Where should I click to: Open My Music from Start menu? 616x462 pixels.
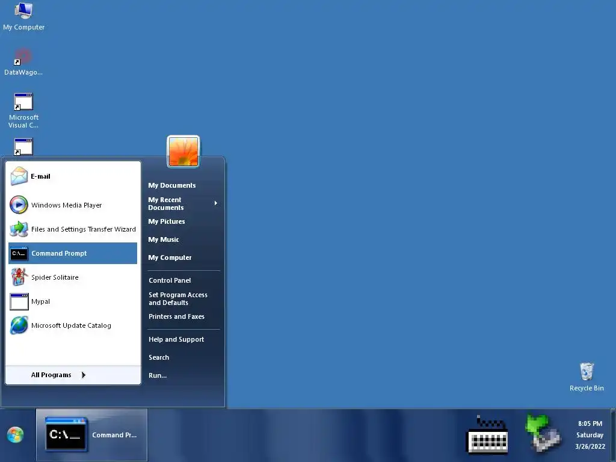click(x=164, y=239)
